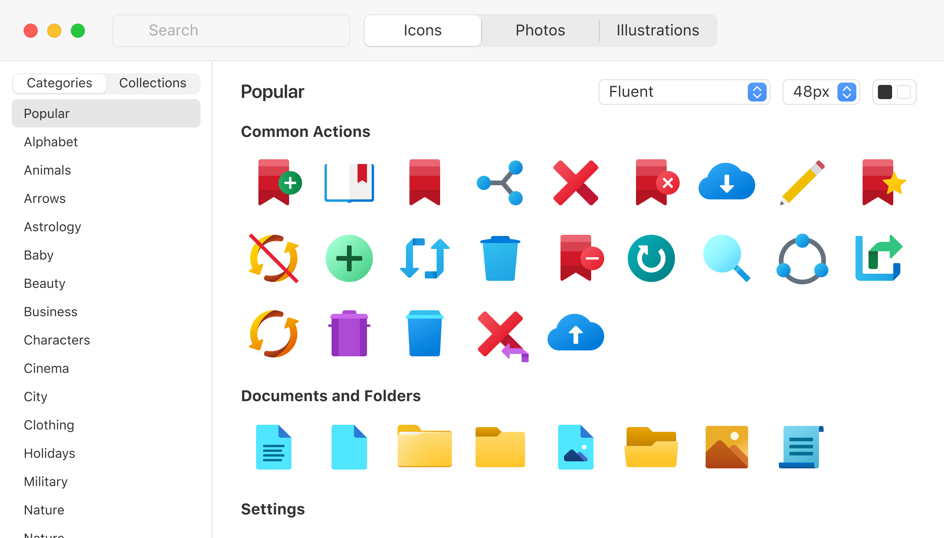Screen dimensions: 944x538
Task: Open the Illustrations section
Action: pyautogui.click(x=657, y=30)
